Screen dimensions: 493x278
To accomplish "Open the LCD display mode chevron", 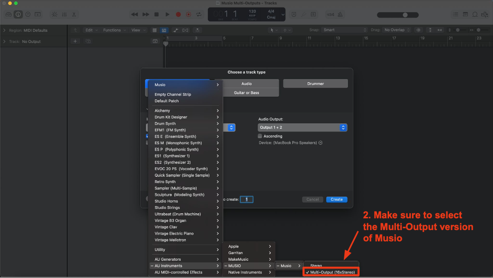I will pos(283,14).
